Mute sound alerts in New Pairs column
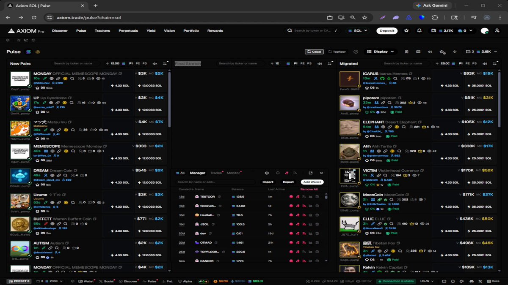The height and width of the screenshot is (285, 508). pyautogui.click(x=155, y=63)
